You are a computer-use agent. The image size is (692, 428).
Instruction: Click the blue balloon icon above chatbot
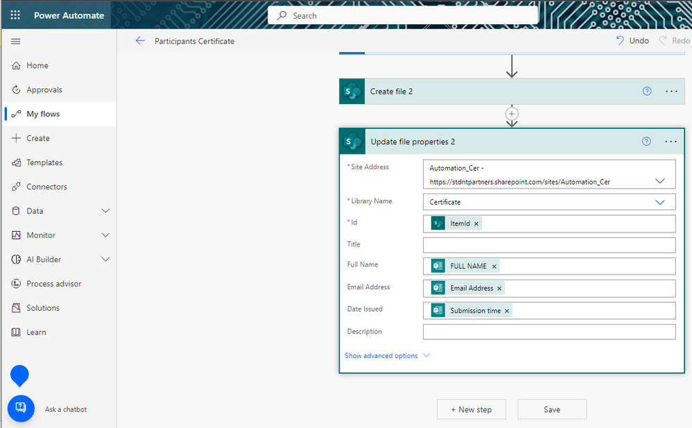pyautogui.click(x=19, y=376)
